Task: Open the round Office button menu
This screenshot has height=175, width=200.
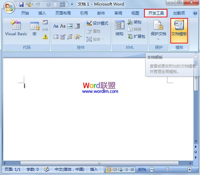Action: 9,7
